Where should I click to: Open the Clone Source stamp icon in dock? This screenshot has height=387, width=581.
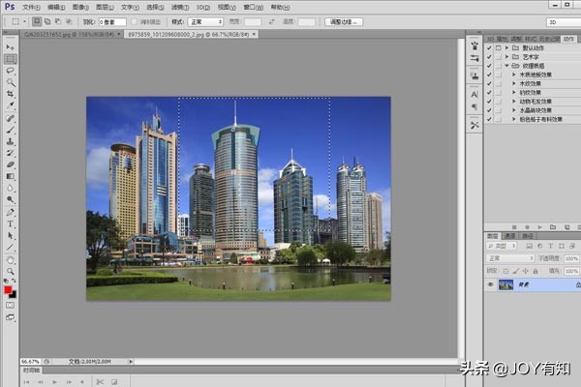474,76
